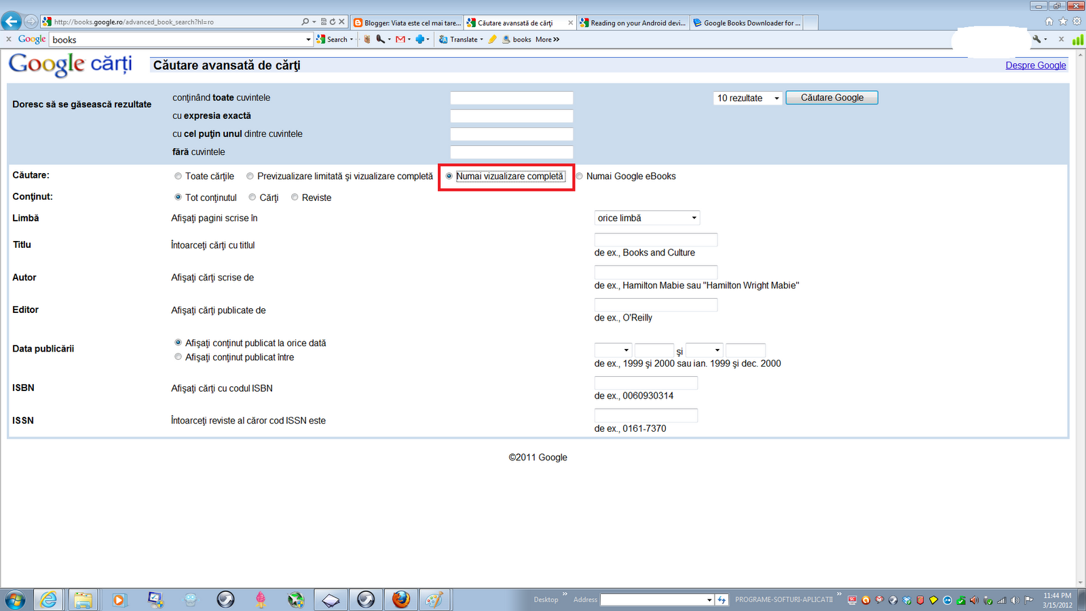The width and height of the screenshot is (1086, 611).
Task: Open the '10 rezultate' dropdown
Action: (x=748, y=98)
